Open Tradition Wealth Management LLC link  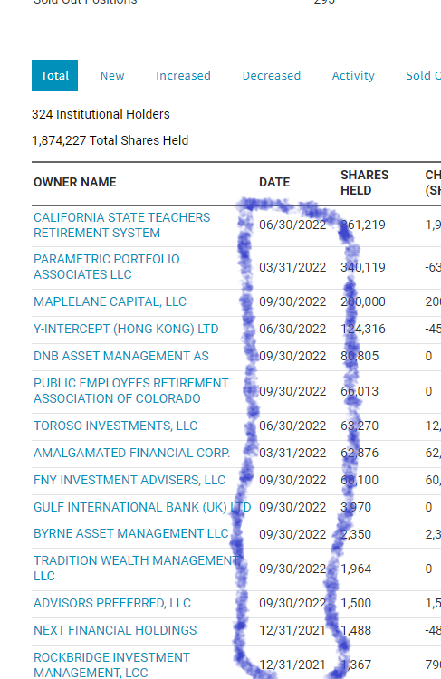click(x=136, y=569)
